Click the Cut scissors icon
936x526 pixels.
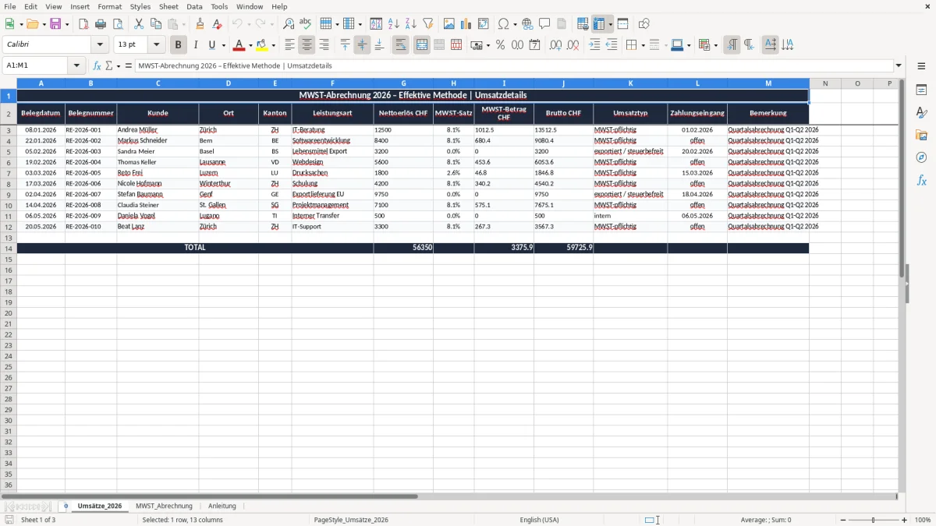pyautogui.click(x=139, y=24)
